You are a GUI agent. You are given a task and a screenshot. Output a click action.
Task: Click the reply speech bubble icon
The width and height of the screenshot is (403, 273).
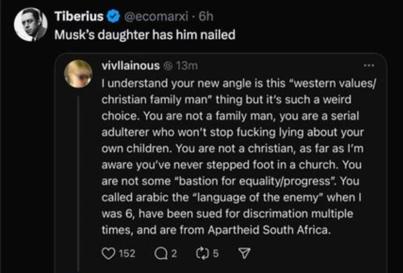(x=160, y=253)
